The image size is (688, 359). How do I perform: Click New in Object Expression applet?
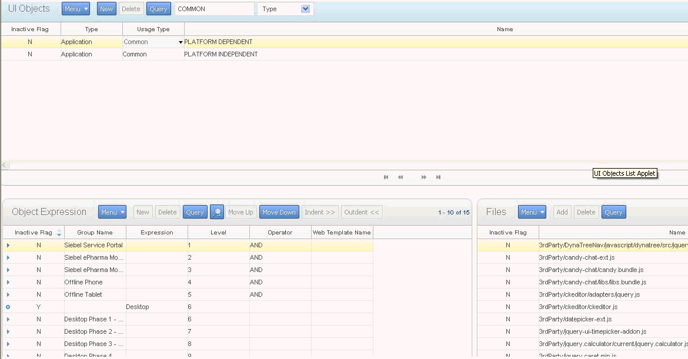tap(143, 212)
